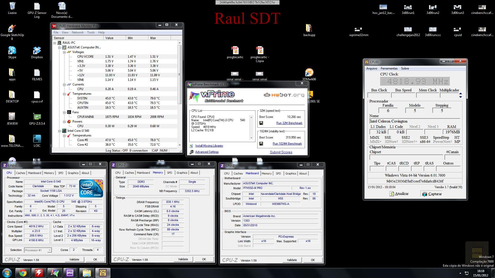The image size is (495, 278).
Task: Collapse ASUSTeK Computer tree node
Action: coord(59,47)
